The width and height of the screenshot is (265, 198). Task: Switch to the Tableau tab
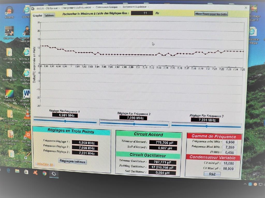pyautogui.click(x=49, y=15)
